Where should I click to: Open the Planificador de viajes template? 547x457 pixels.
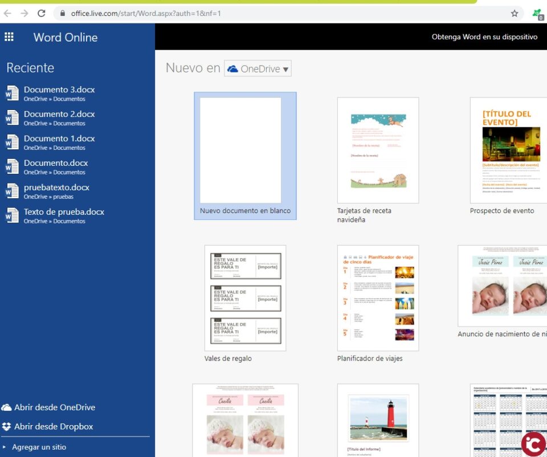[378, 298]
